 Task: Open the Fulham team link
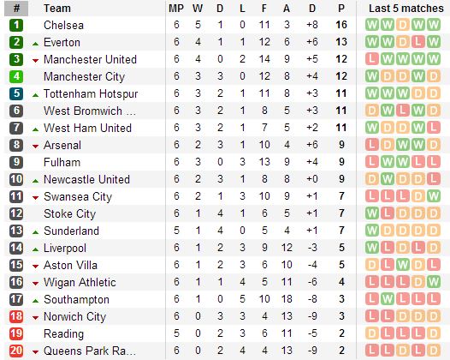click(x=62, y=162)
